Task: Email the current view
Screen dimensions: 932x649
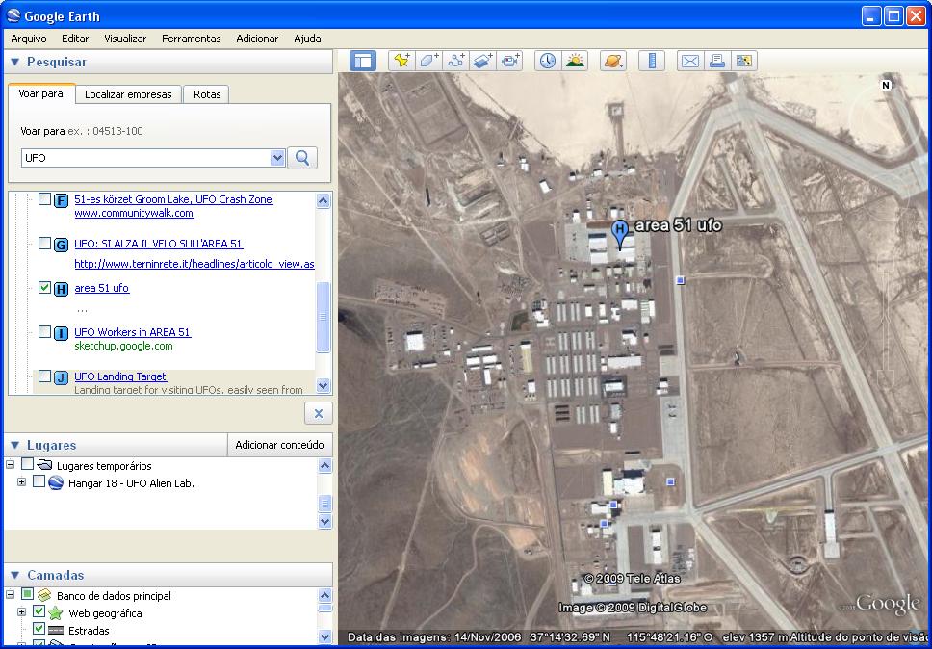Action: click(690, 61)
